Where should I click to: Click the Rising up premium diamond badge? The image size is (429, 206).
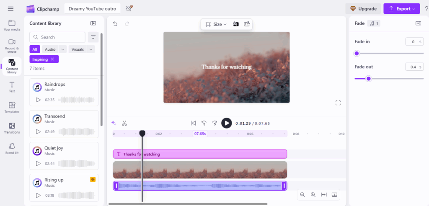93,180
